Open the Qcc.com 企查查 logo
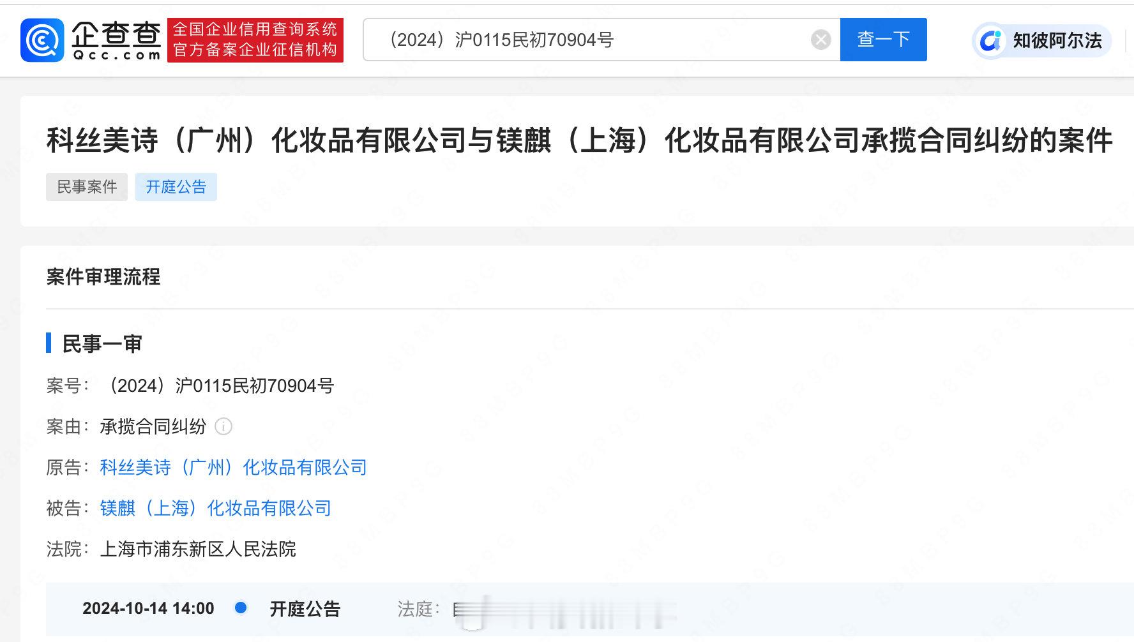1134x642 pixels. (x=91, y=40)
